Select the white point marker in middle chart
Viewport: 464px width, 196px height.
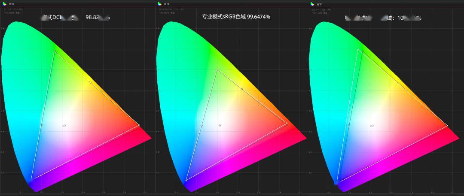[220, 125]
